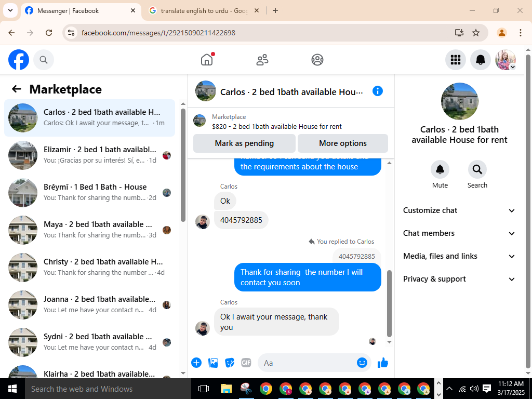
Task: Click the install app icon in address bar
Action: (x=459, y=33)
